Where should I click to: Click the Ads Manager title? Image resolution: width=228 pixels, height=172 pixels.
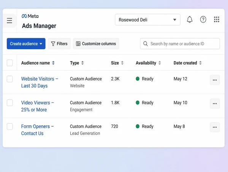[x=39, y=26]
